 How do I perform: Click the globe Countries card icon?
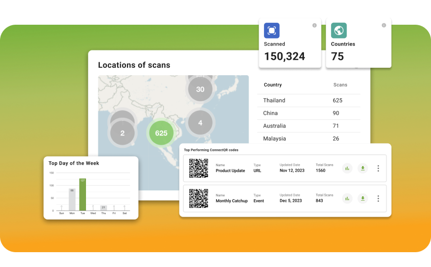tap(339, 30)
